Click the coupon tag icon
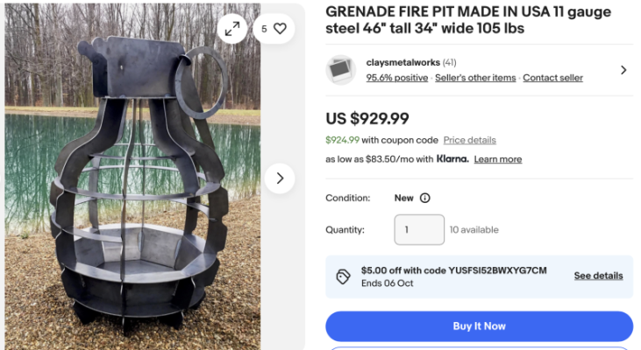Viewport: 641px width, 350px height. pyautogui.click(x=343, y=276)
